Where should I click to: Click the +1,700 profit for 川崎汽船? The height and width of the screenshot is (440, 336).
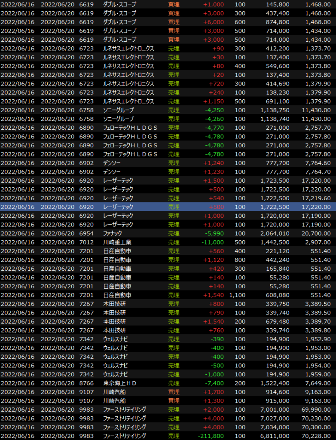tap(213, 392)
